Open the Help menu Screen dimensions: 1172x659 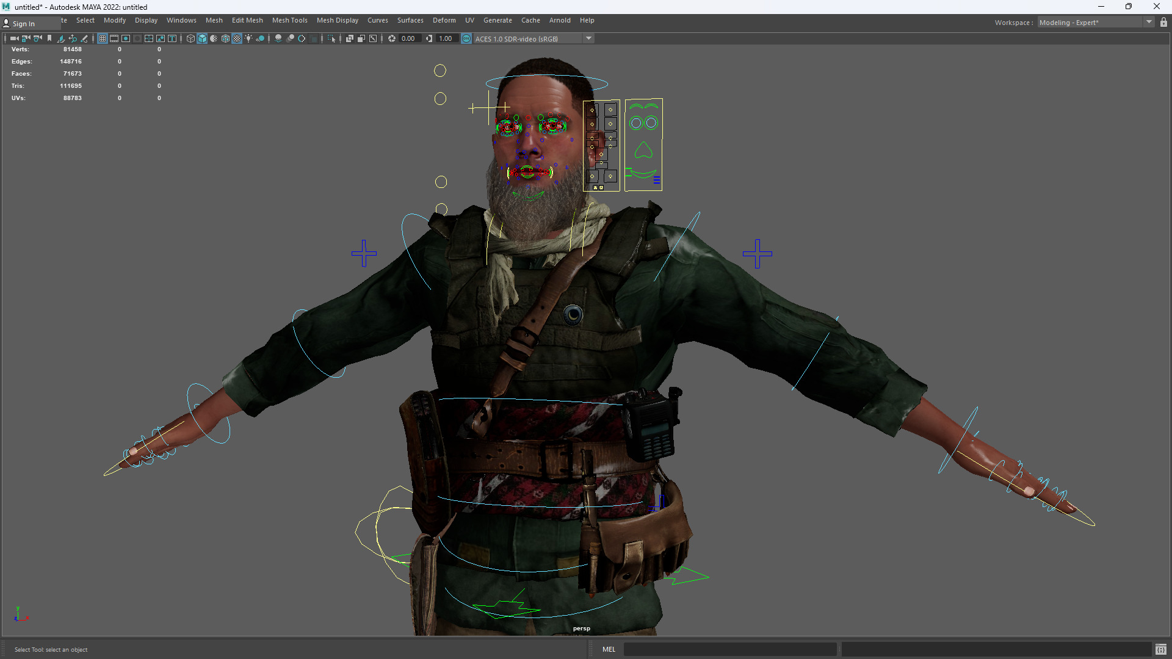tap(587, 20)
